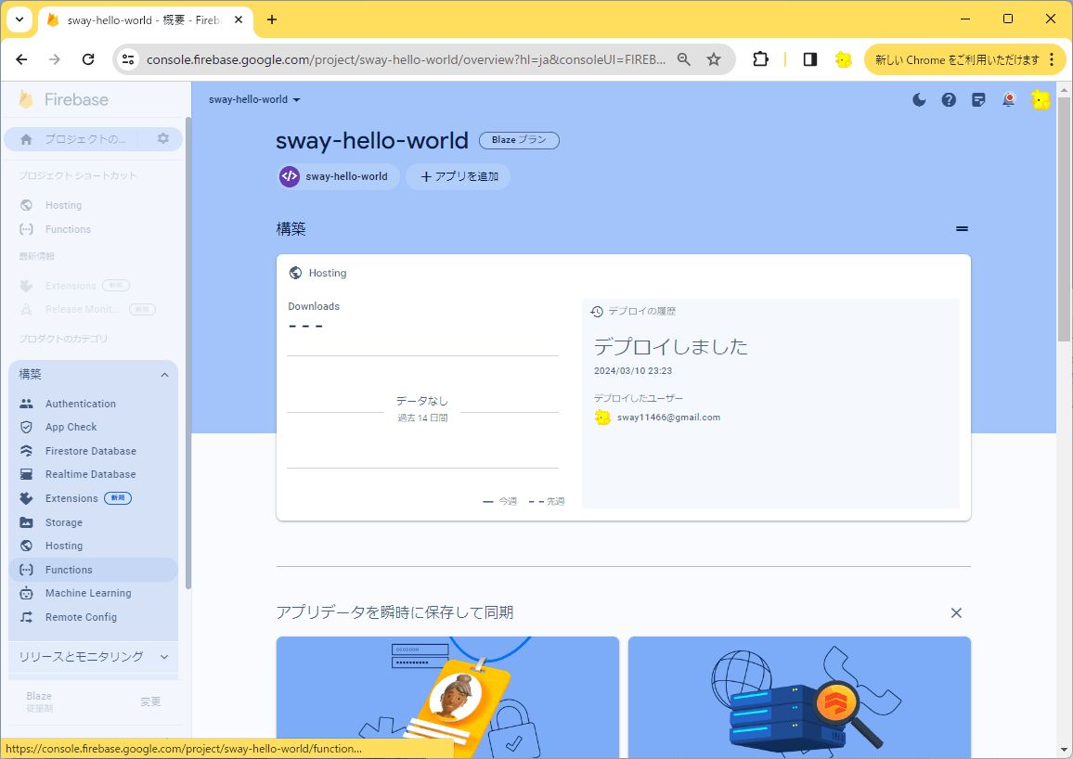Image resolution: width=1073 pixels, height=759 pixels.
Task: Open Machine Learning in sidebar
Action: (x=93, y=593)
